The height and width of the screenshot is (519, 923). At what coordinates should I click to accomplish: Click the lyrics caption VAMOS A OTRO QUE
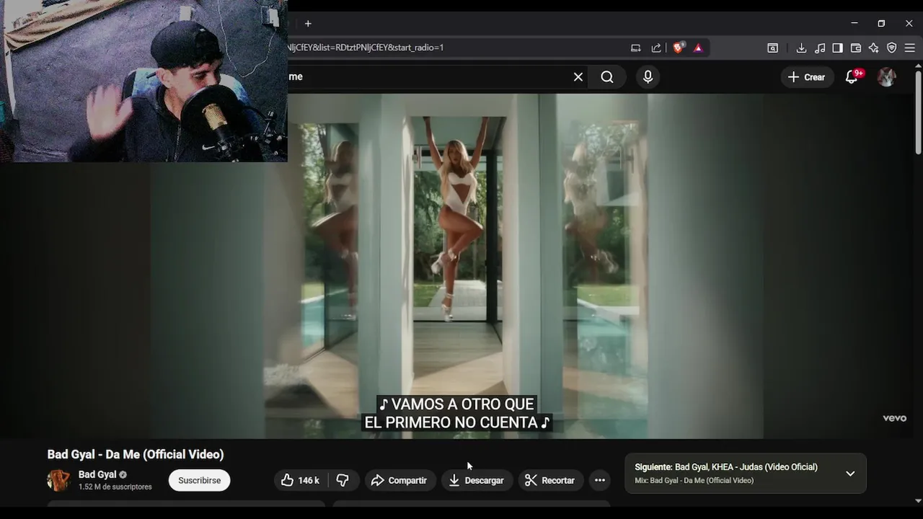(x=456, y=404)
